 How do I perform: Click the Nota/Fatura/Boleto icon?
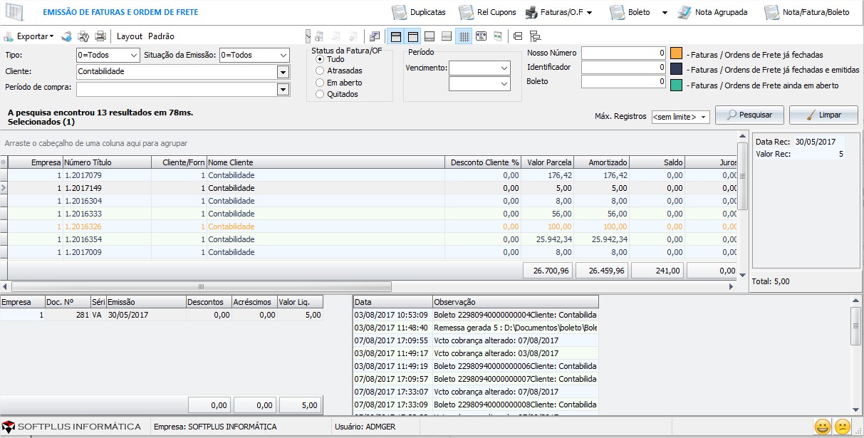pyautogui.click(x=771, y=12)
